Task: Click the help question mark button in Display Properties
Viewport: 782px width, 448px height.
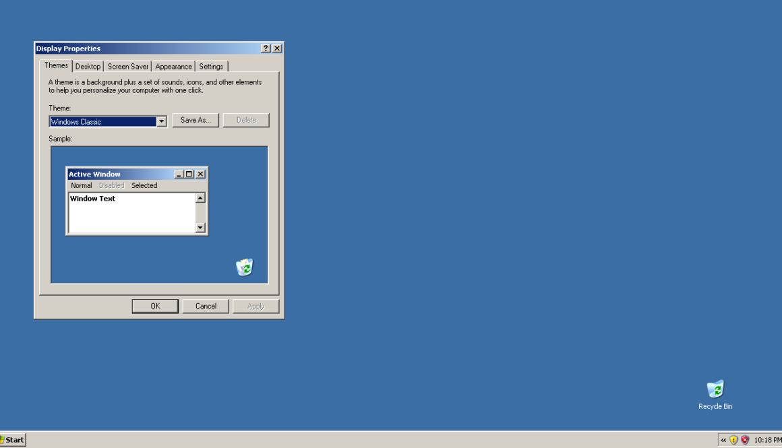Action: 266,49
